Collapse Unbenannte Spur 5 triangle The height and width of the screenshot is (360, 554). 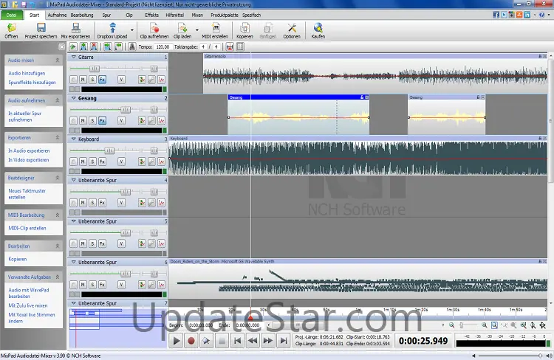click(73, 221)
